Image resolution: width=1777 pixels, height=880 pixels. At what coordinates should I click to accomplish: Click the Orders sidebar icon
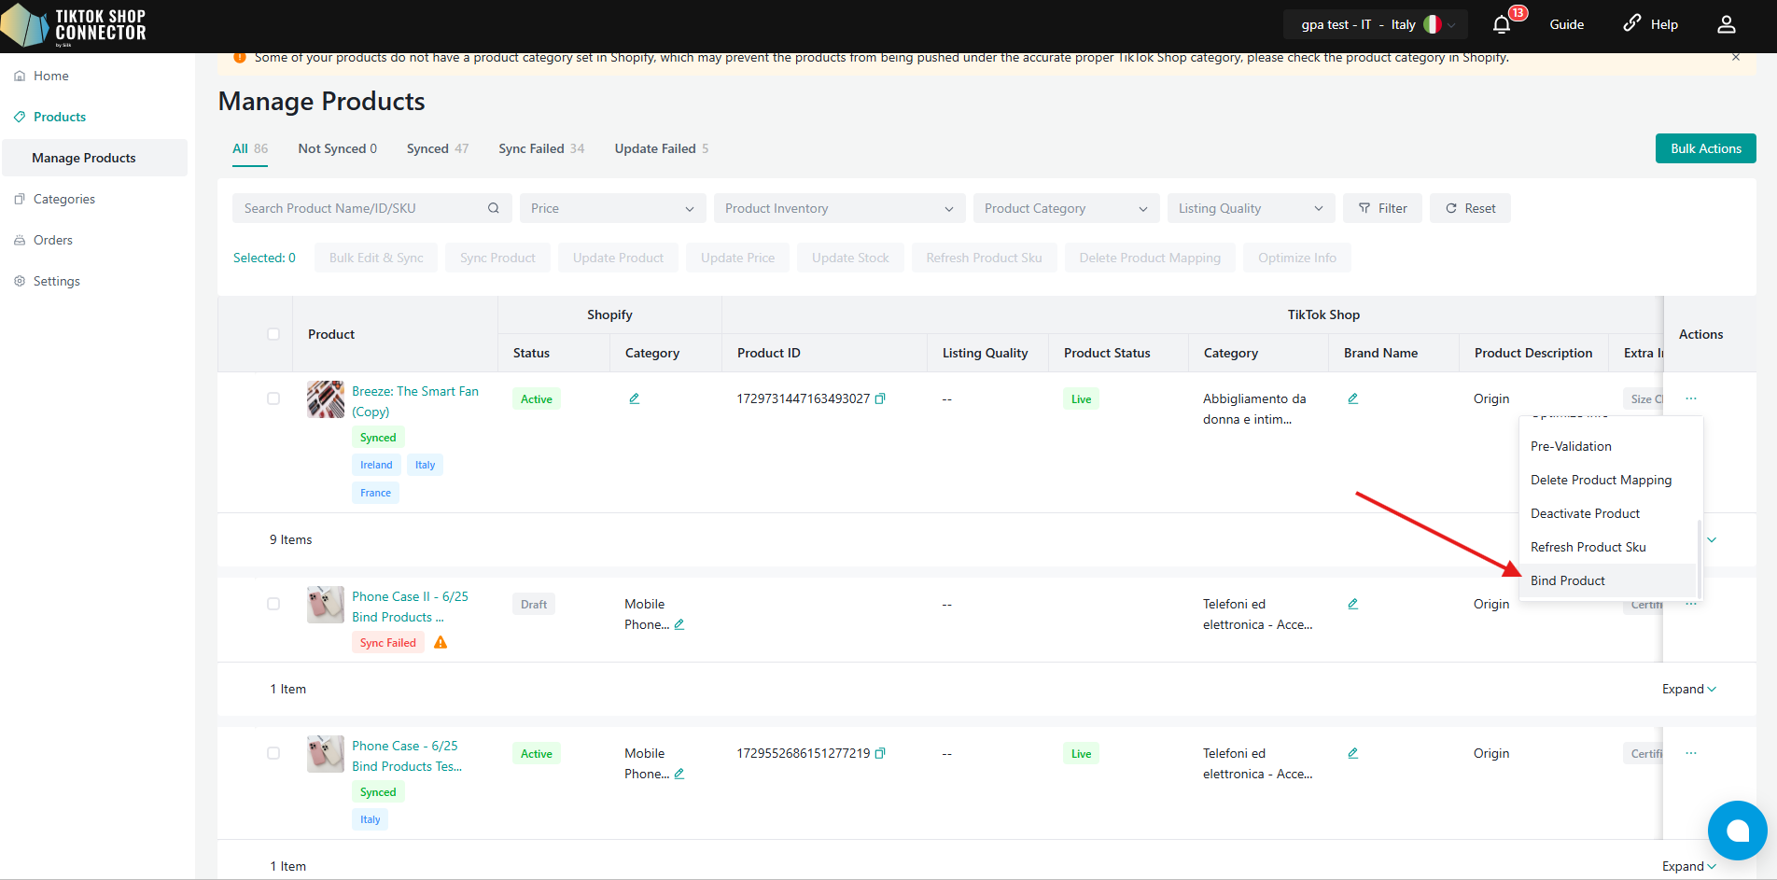[x=20, y=240]
